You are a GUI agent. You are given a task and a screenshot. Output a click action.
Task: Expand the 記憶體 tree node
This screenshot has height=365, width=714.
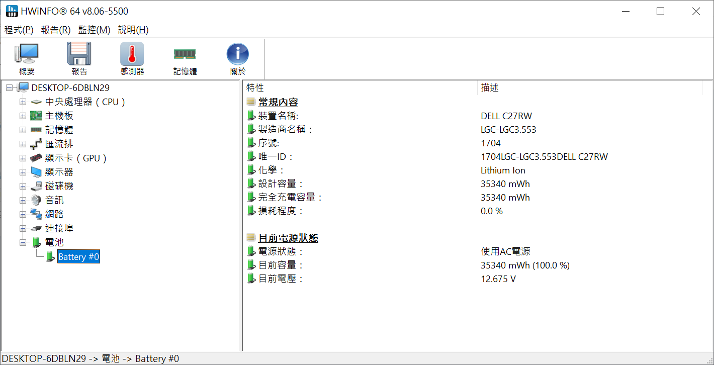(x=23, y=130)
